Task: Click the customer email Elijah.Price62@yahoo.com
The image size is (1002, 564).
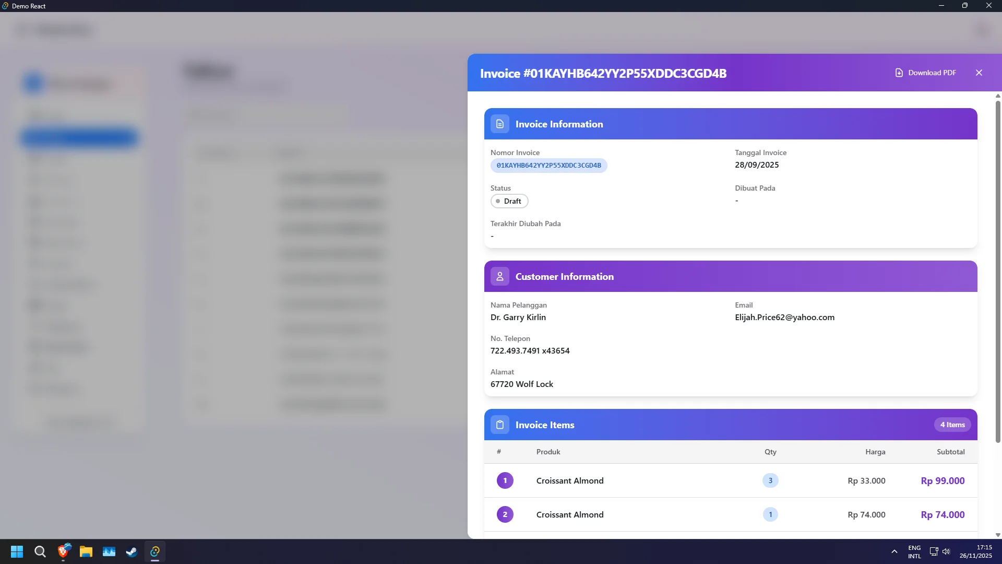Action: 784,318
